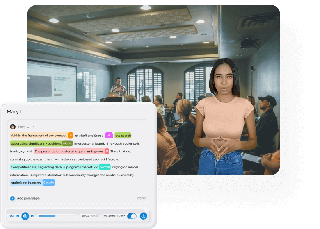Select 'The presentation material is quite ambiguous.'
This screenshot has height=229, width=320.
click(69, 151)
